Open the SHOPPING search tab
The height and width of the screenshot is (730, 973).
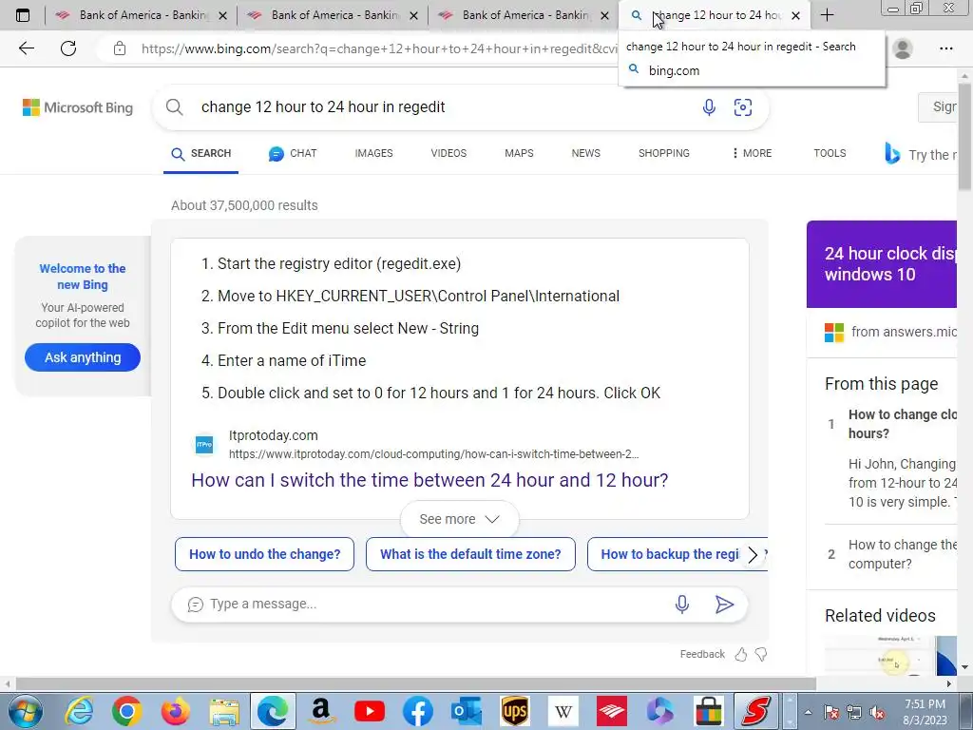664,153
